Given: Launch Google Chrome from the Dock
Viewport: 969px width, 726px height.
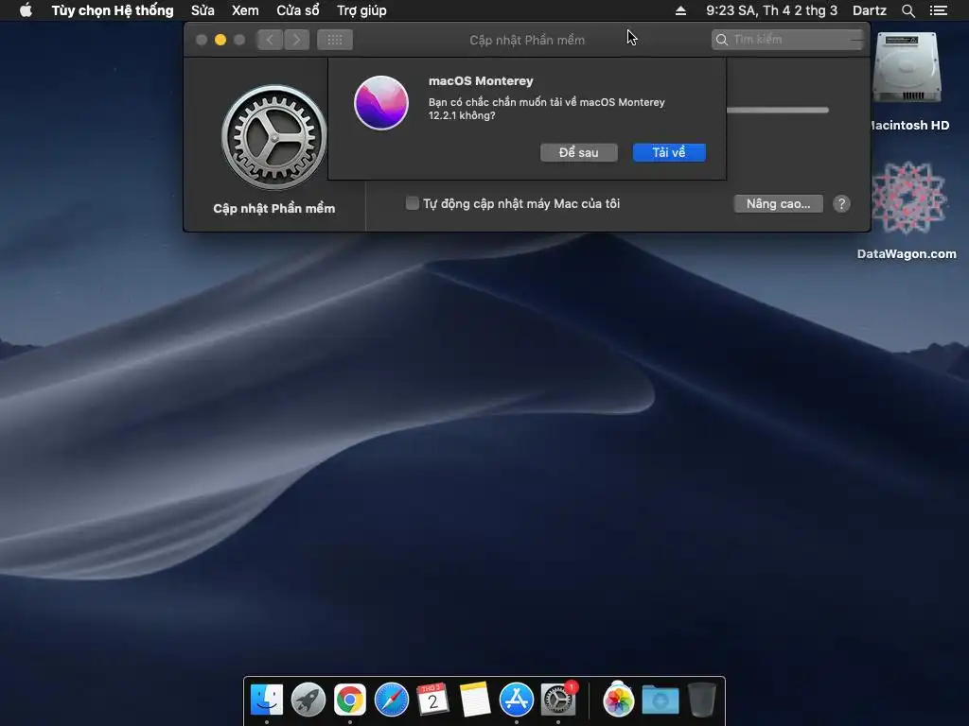Looking at the screenshot, I should point(350,700).
